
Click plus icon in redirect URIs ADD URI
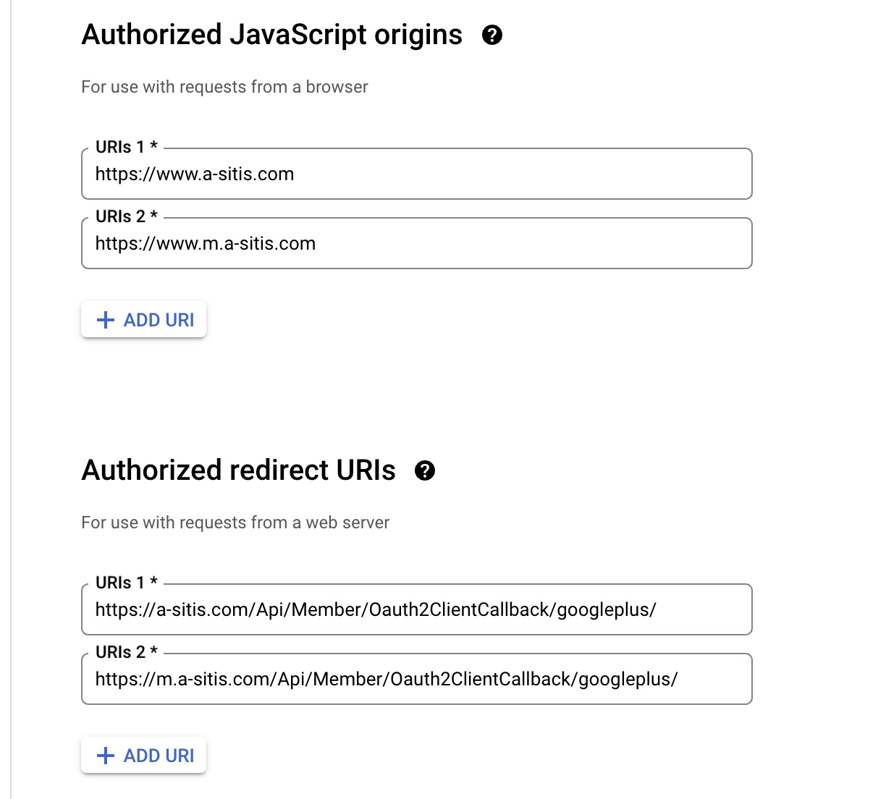[106, 756]
